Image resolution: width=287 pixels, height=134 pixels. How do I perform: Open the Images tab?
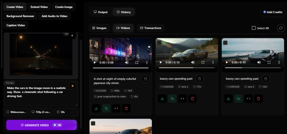pos(99,28)
